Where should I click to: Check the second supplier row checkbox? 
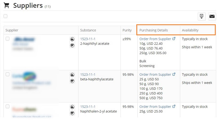(x=8, y=74)
